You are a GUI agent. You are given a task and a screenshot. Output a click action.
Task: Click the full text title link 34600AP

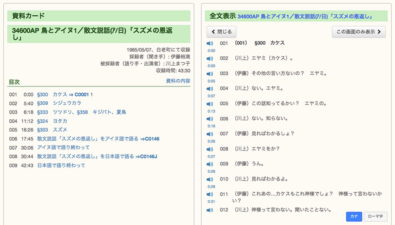coord(305,16)
